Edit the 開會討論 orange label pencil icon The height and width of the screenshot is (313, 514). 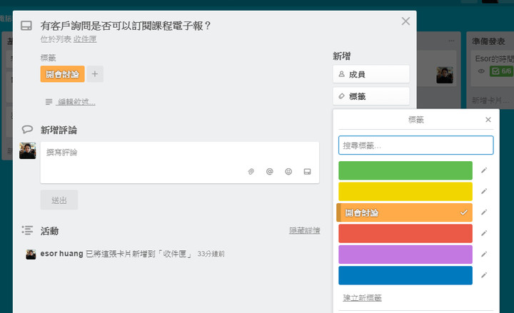click(x=484, y=212)
